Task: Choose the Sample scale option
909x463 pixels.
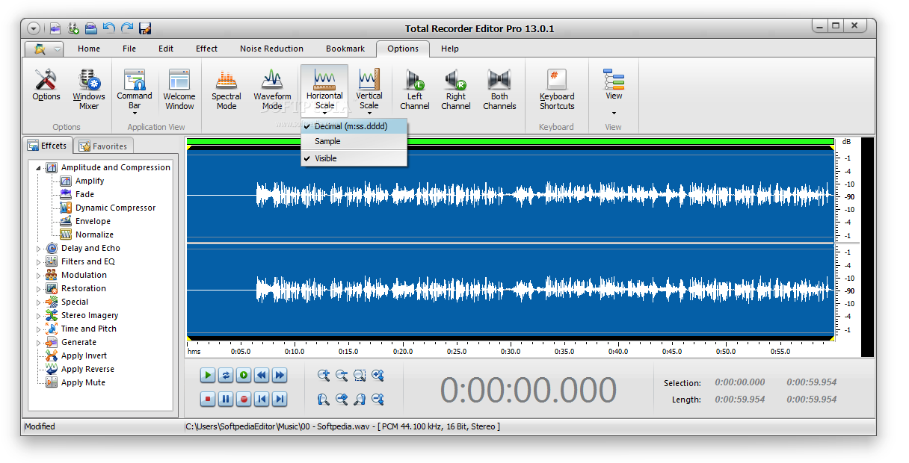Action: [354, 141]
